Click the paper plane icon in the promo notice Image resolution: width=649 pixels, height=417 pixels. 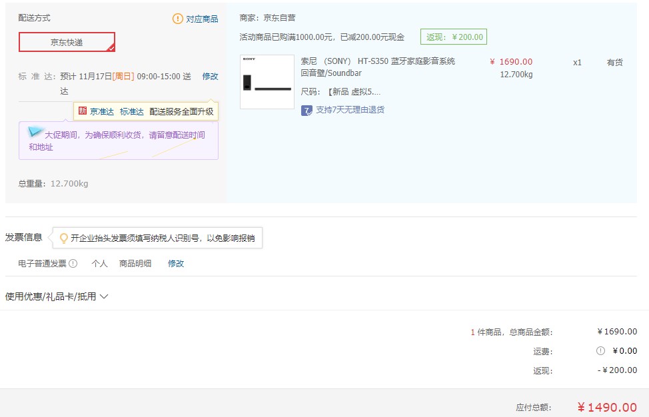pyautogui.click(x=35, y=131)
